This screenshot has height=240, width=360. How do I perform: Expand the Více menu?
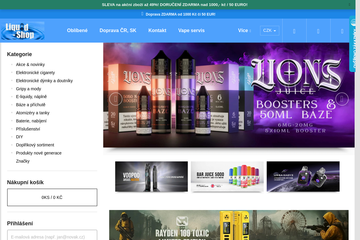(x=244, y=31)
